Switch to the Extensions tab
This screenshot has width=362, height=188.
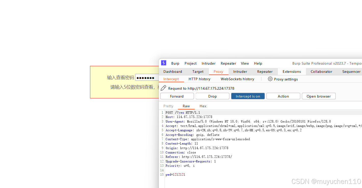click(x=292, y=72)
